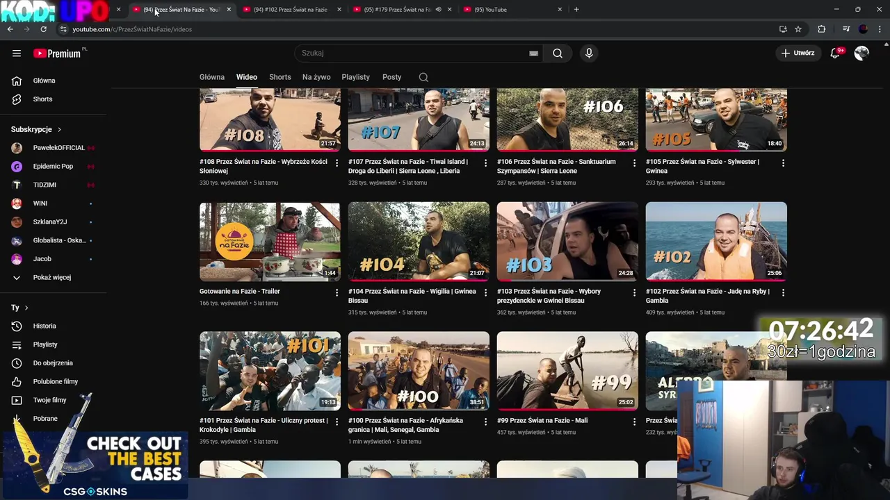Open Do obejrzenia watch later list
The width and height of the screenshot is (890, 500).
(53, 363)
